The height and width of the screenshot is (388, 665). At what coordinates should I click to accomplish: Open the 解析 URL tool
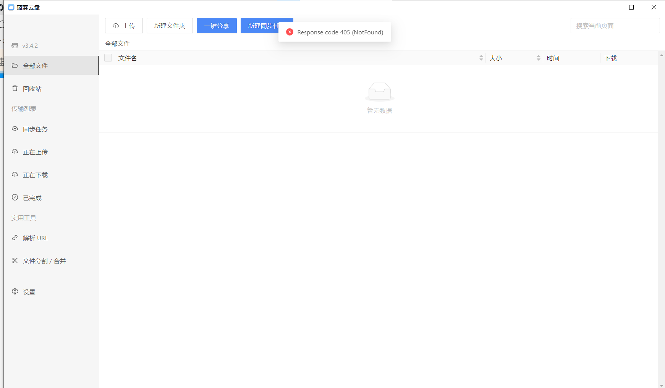[35, 238]
